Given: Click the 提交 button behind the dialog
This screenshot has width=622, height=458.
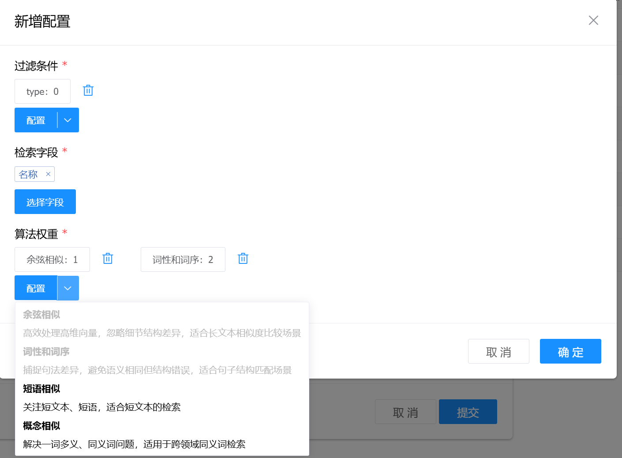Looking at the screenshot, I should pos(468,412).
